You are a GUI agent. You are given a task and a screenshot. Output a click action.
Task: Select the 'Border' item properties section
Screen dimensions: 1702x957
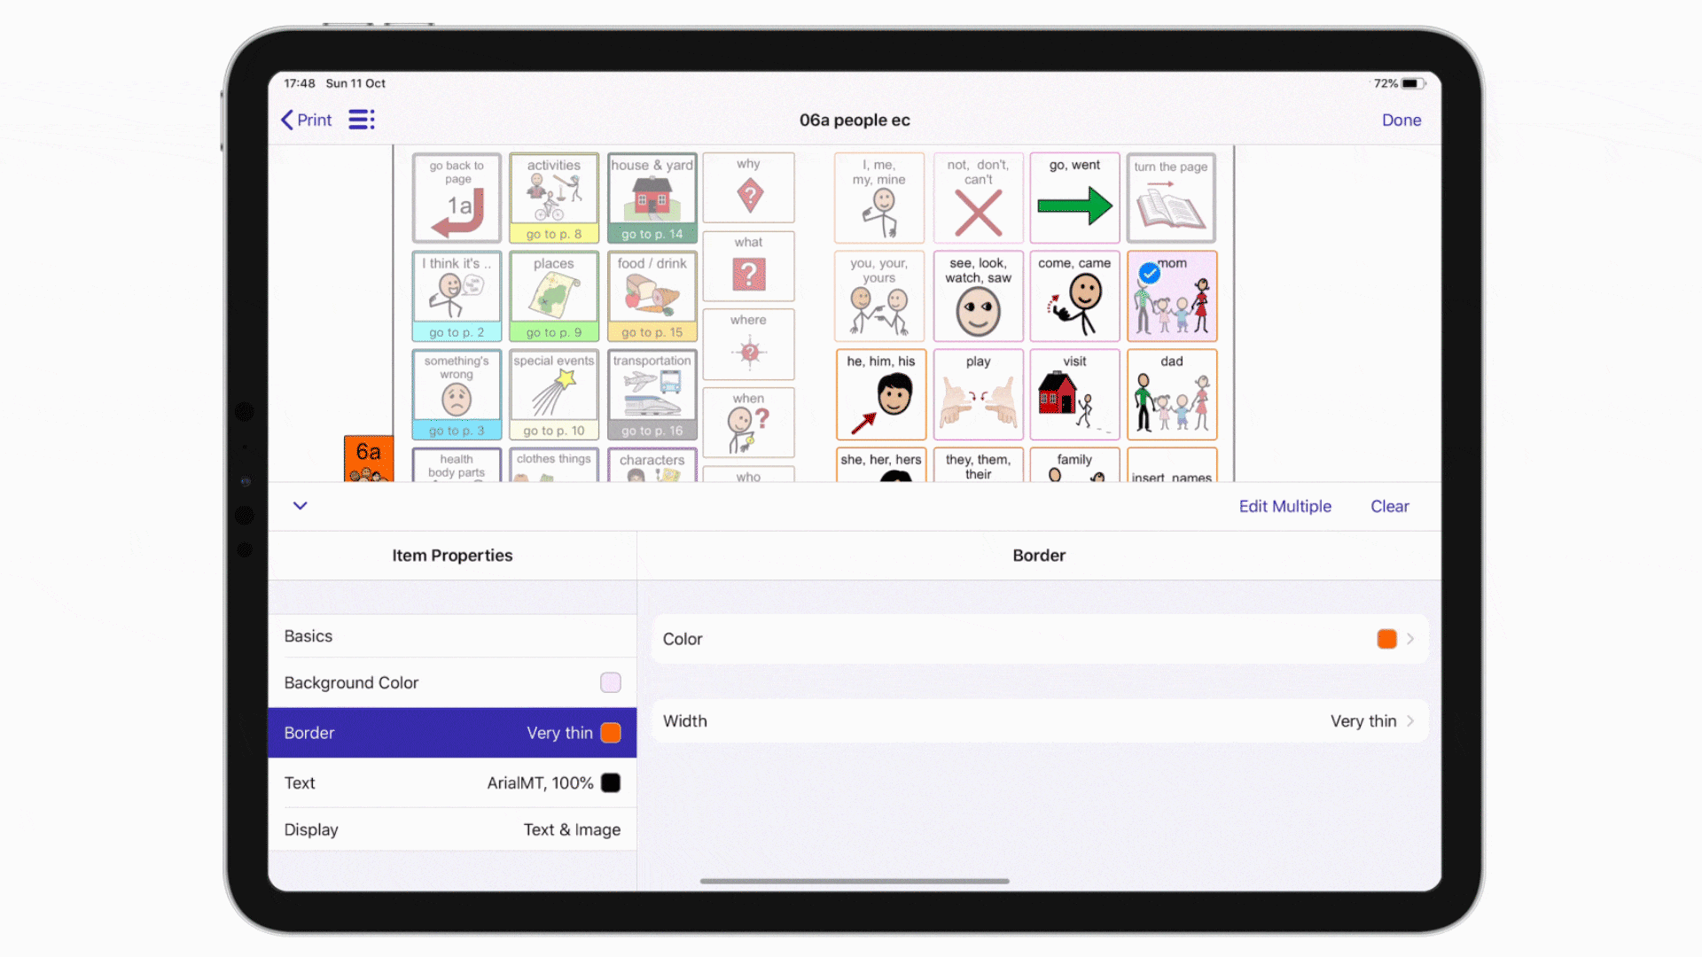click(x=451, y=733)
